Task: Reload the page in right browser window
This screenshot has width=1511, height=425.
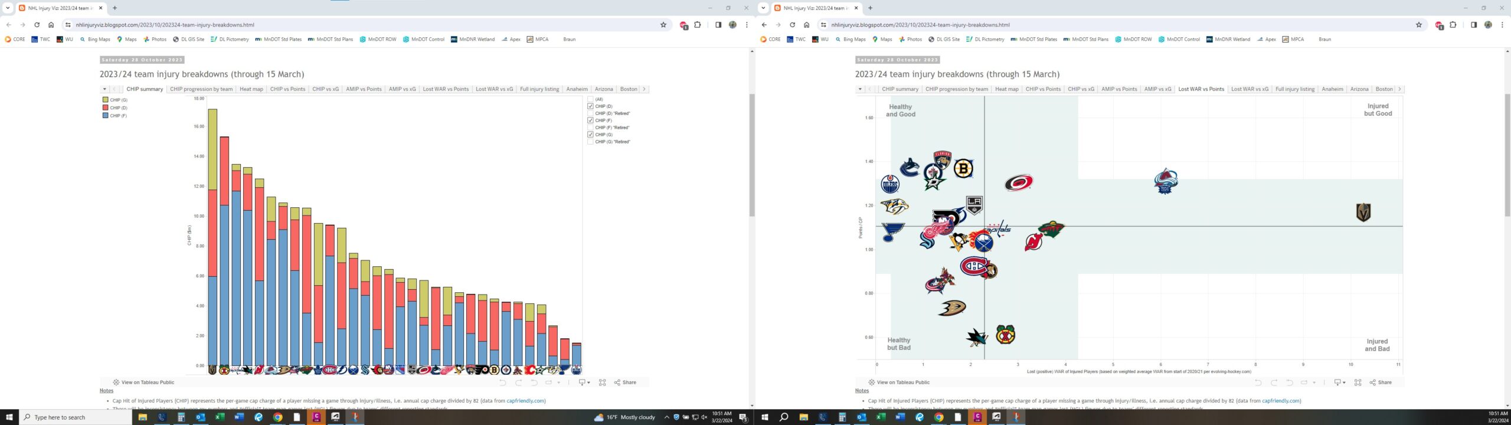Action: point(792,25)
